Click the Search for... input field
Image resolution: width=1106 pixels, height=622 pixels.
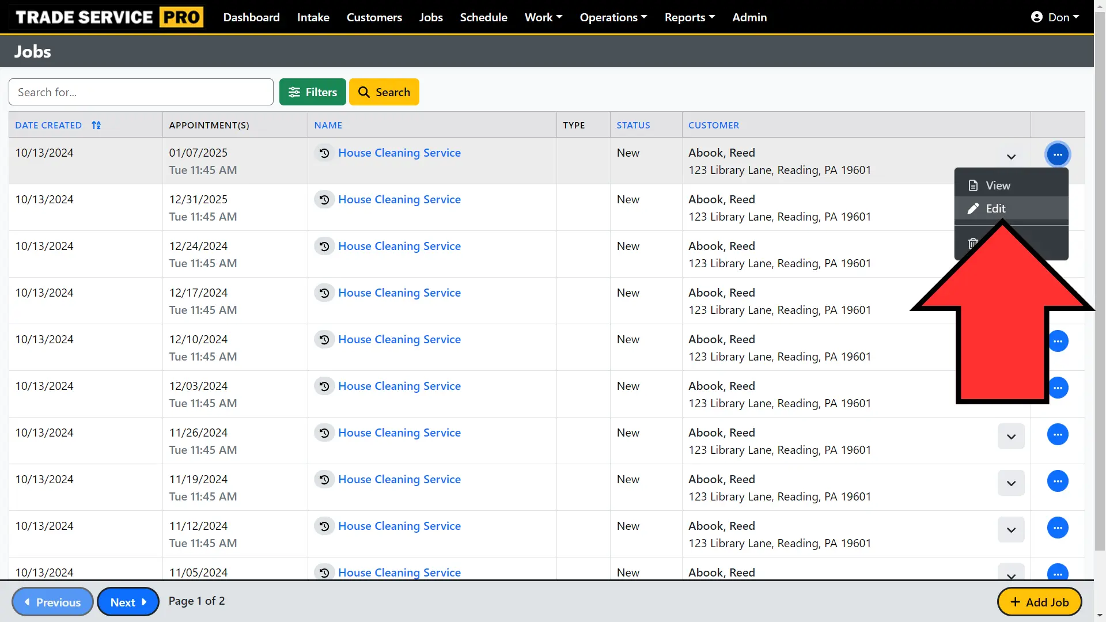tap(141, 92)
